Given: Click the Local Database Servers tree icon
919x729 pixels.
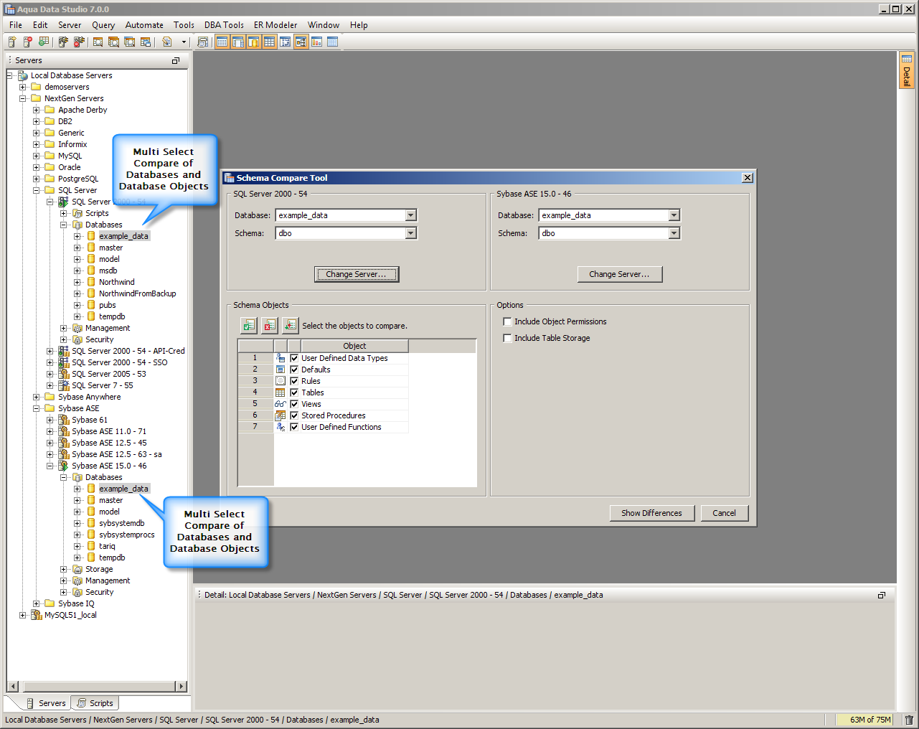Looking at the screenshot, I should 23,75.
